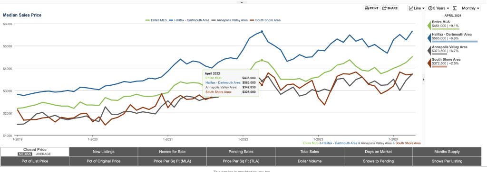The width and height of the screenshot is (487, 172).
Task: Click the red South Shore arrow marker
Action: tap(429, 63)
